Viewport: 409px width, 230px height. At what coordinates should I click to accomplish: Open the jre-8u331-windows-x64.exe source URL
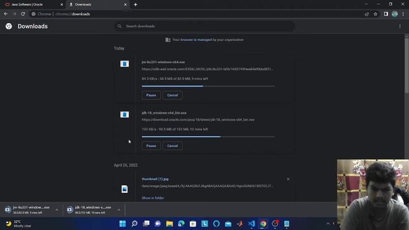point(207,69)
